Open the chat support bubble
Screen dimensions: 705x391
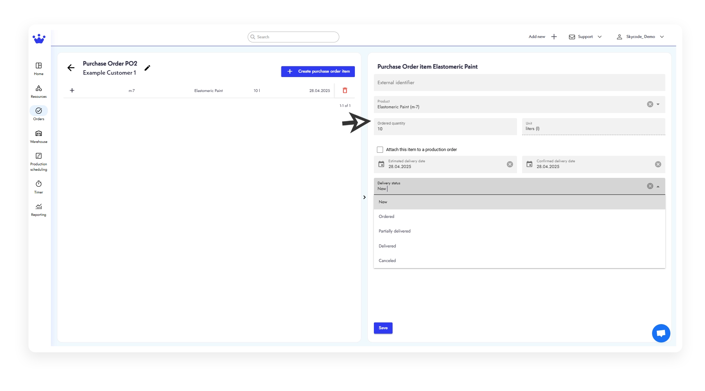coord(661,333)
